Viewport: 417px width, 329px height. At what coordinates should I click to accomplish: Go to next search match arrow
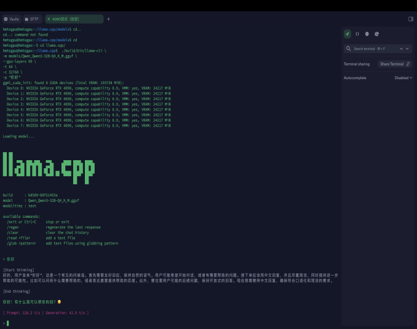click(x=407, y=49)
